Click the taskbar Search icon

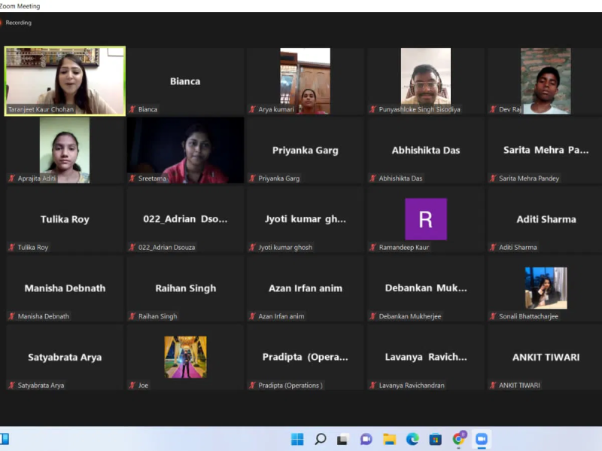(x=321, y=439)
